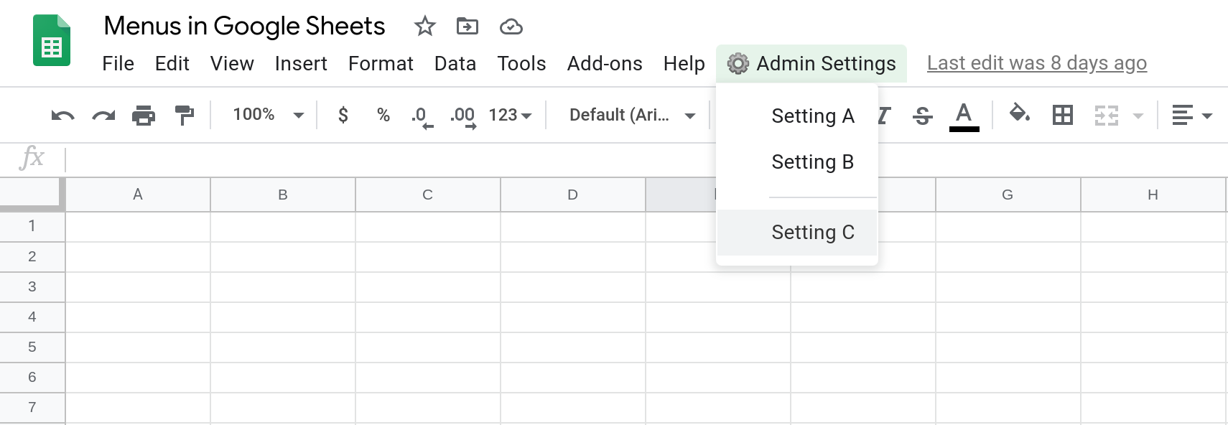Select column A header
Viewport: 1228px width, 425px height.
click(x=138, y=195)
